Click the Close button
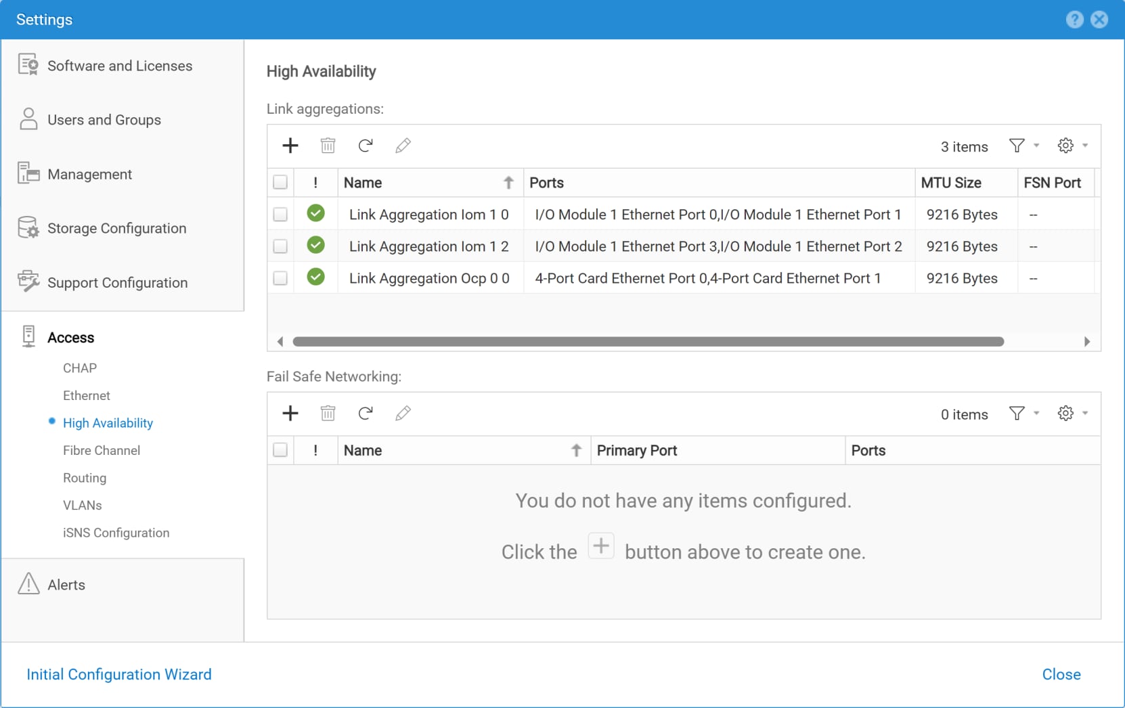This screenshot has width=1125, height=708. tap(1061, 674)
